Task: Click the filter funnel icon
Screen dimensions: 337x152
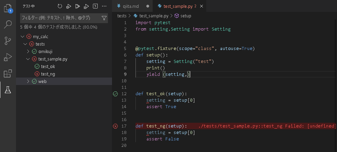Action: tap(104, 18)
